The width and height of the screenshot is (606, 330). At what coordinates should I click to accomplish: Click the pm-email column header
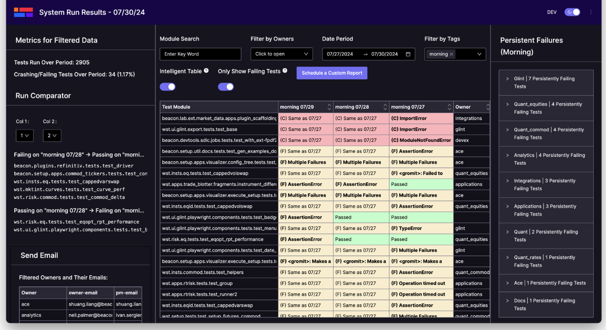128,293
